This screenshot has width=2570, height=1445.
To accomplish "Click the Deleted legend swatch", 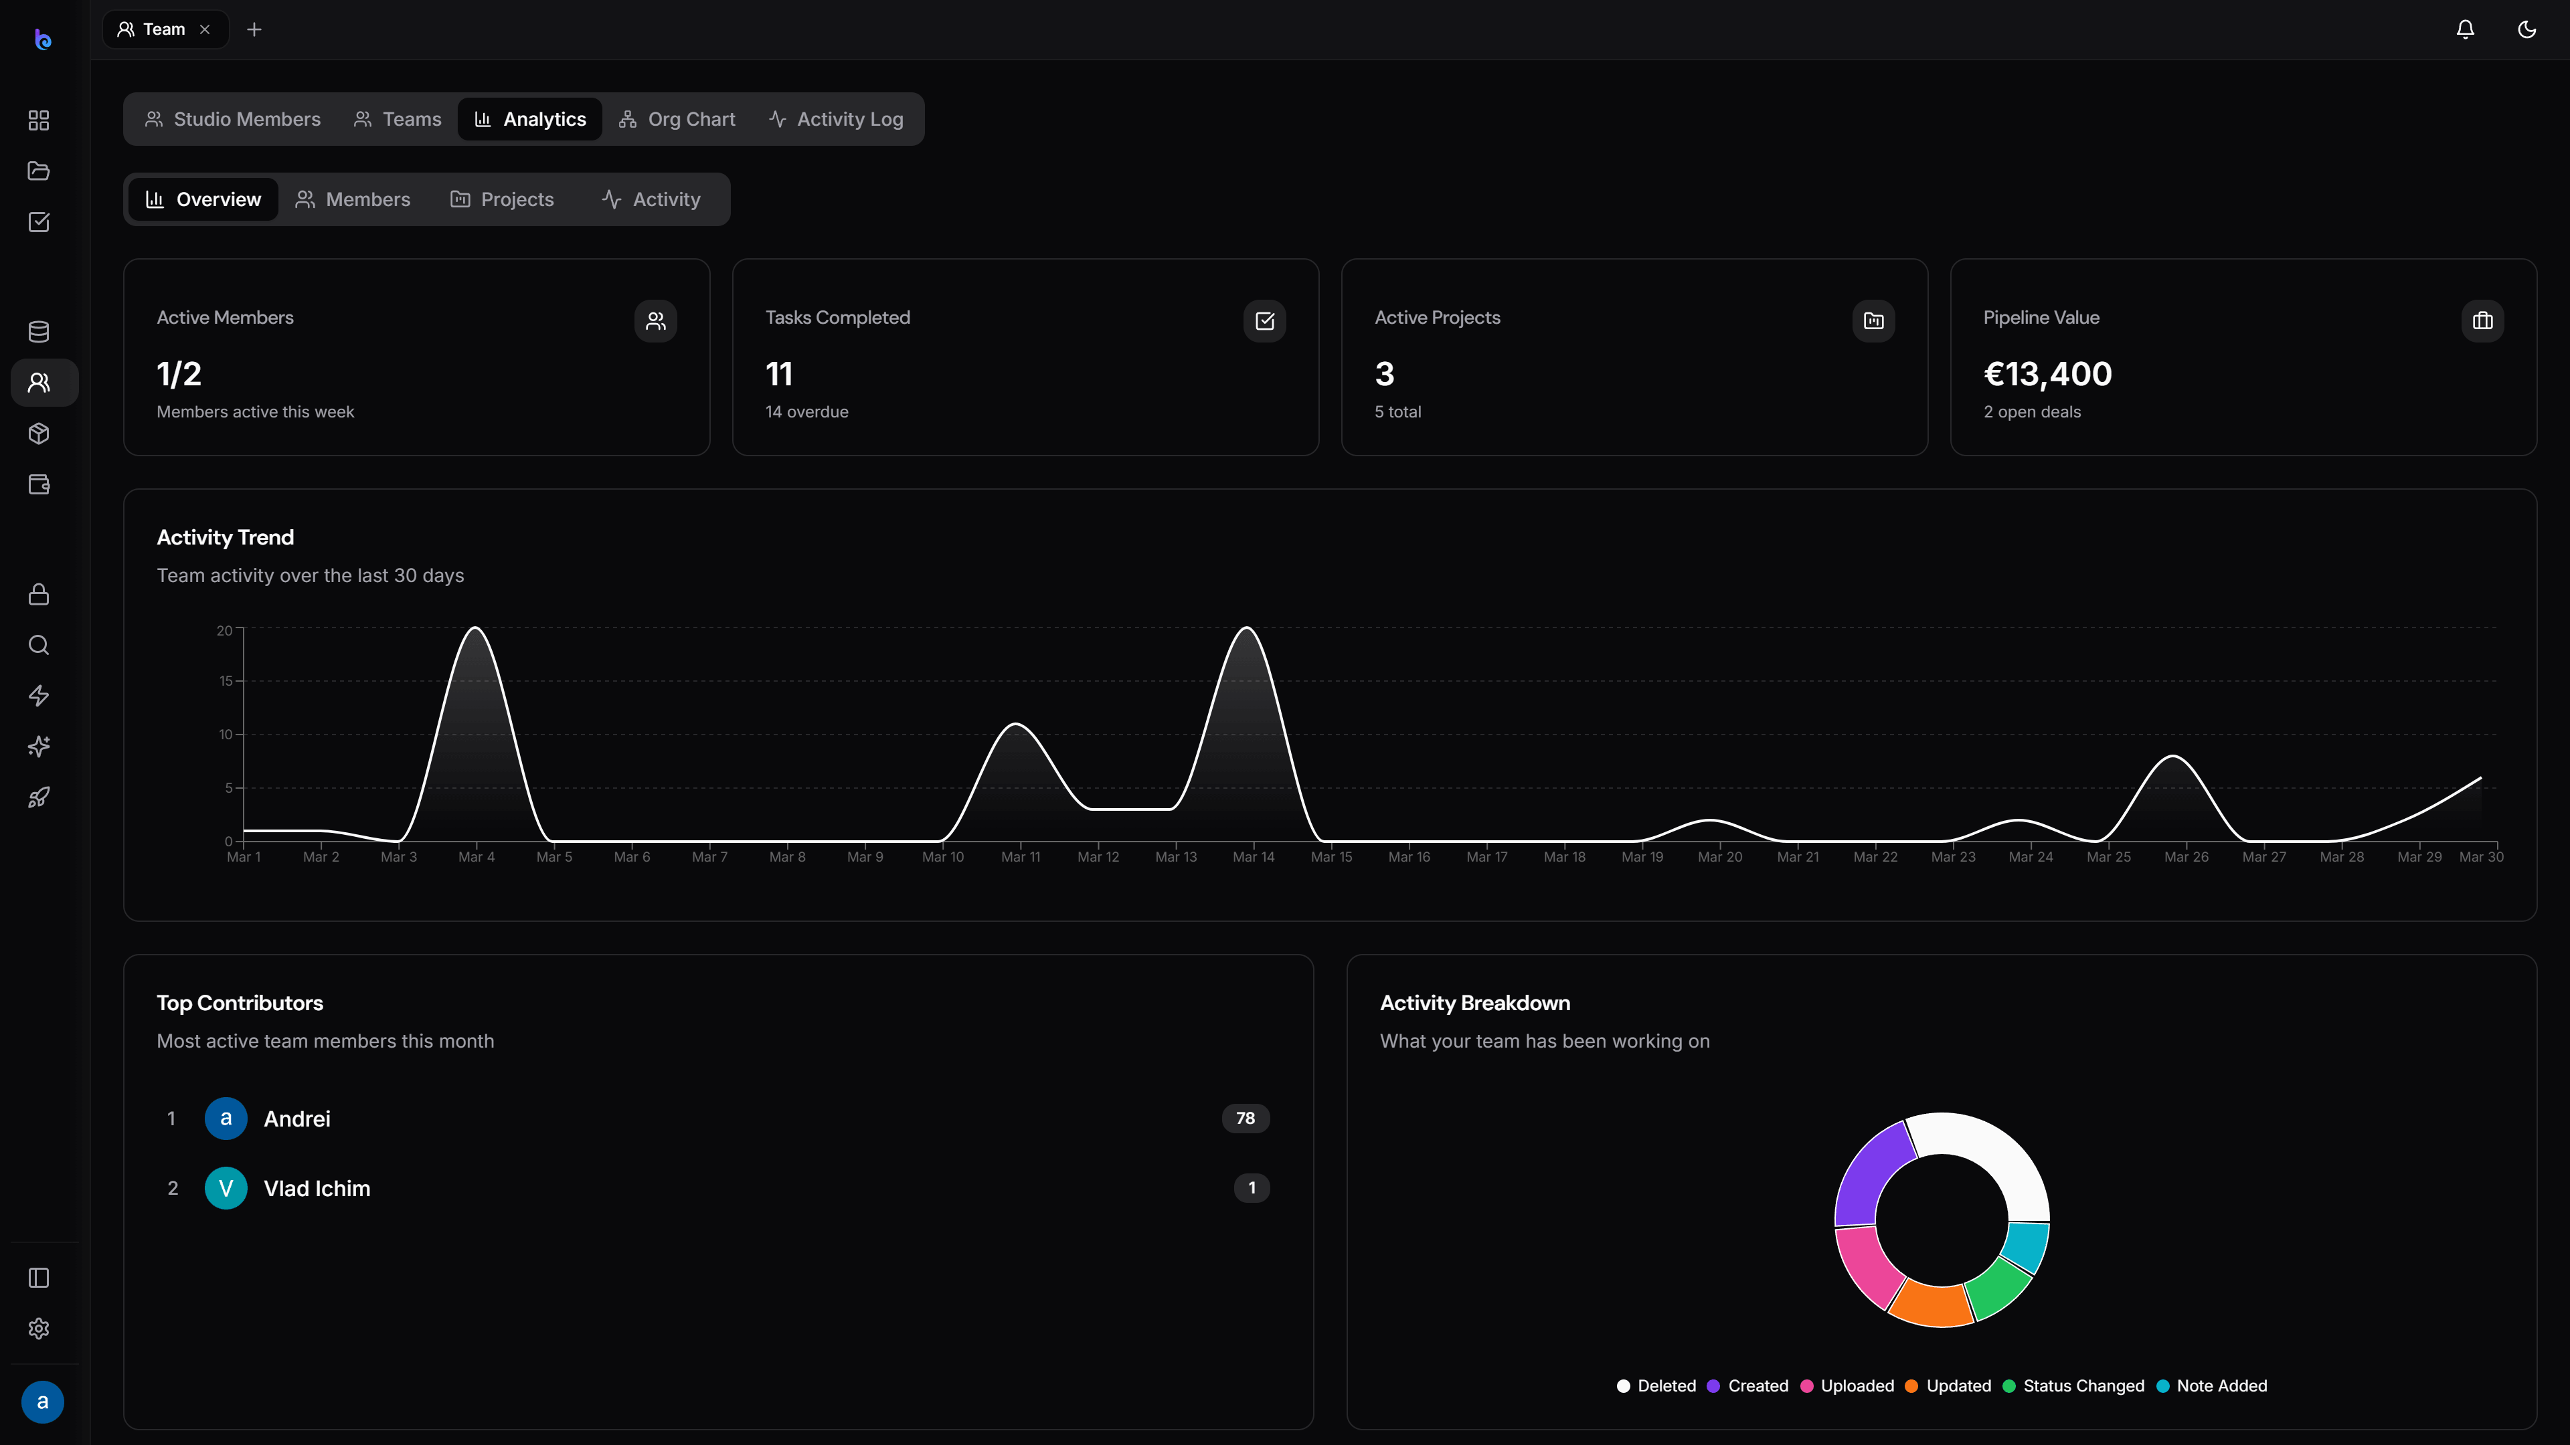I will [x=1623, y=1386].
